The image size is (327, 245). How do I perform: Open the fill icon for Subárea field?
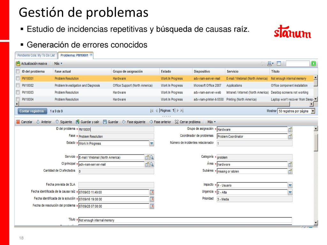tap(290, 171)
